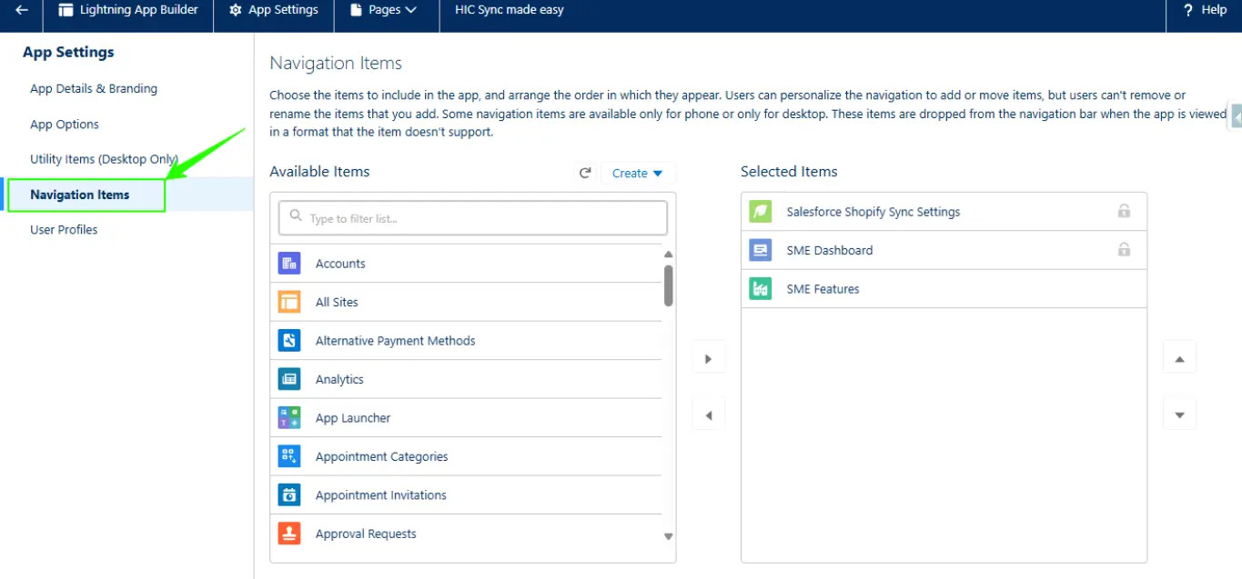1242x579 pixels.
Task: Click the filter list search field
Action: click(x=473, y=218)
